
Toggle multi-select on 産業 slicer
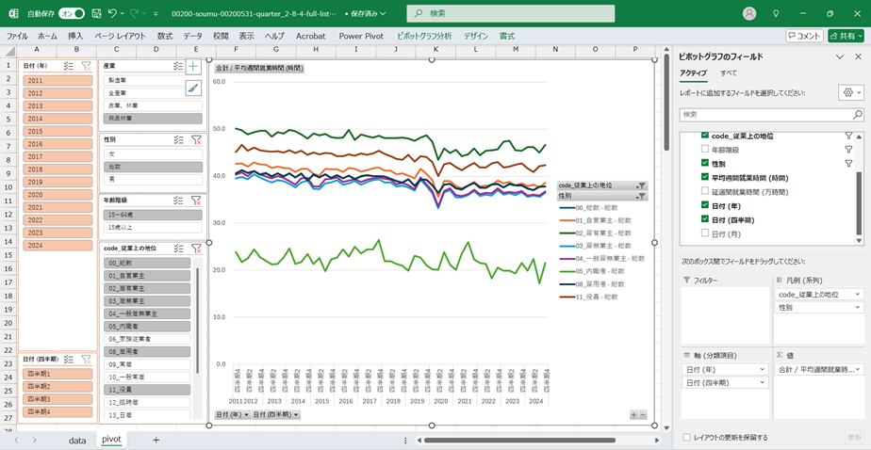179,66
